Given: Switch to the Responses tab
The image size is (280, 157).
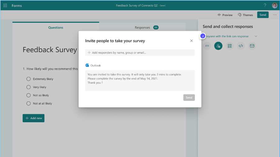Looking at the screenshot, I should coord(143,27).
